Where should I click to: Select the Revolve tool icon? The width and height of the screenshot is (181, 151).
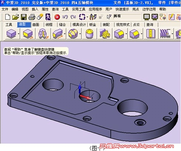43,33
